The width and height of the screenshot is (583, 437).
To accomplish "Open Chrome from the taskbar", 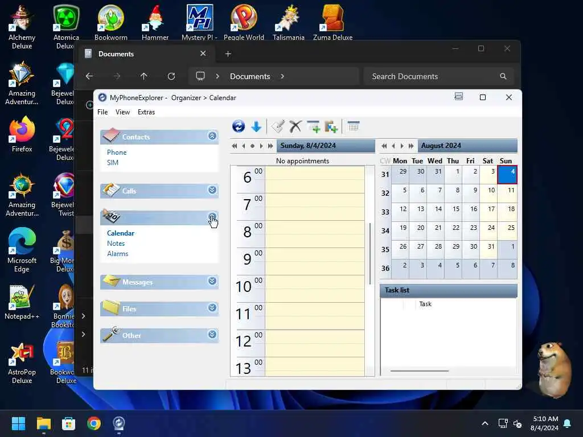I will point(94,423).
